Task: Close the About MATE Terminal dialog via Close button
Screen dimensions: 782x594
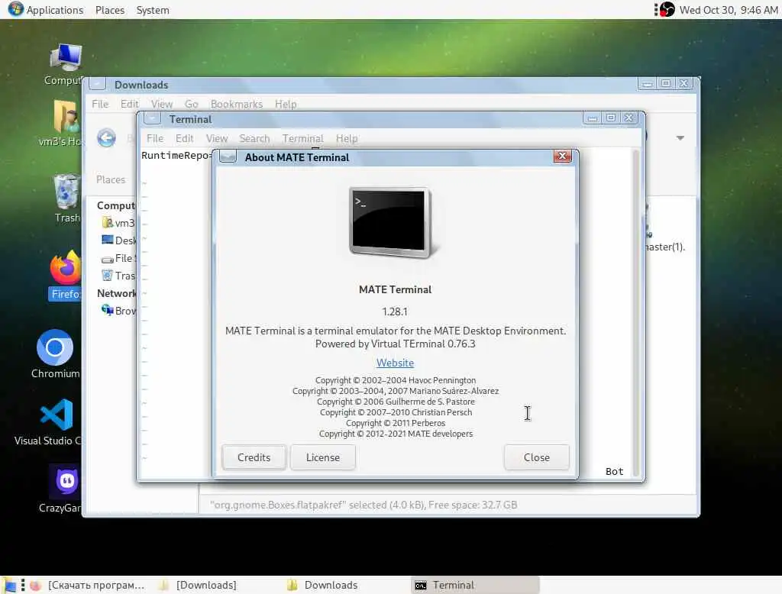Action: 537,457
